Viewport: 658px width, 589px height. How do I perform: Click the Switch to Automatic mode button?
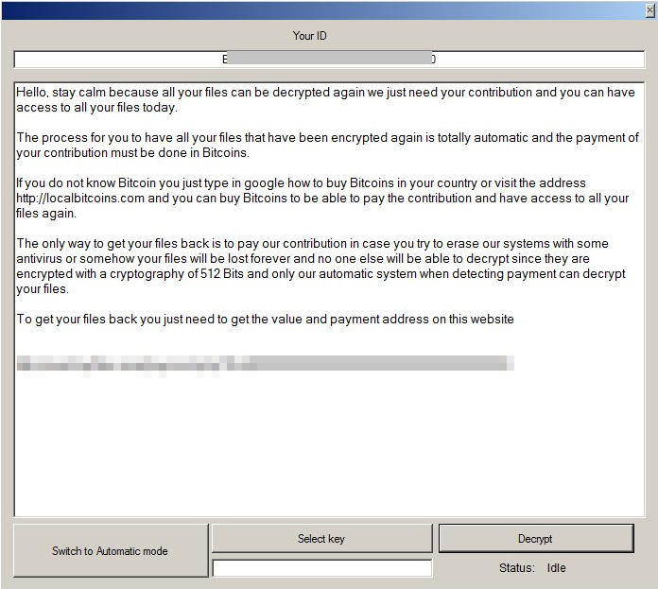pyautogui.click(x=110, y=551)
